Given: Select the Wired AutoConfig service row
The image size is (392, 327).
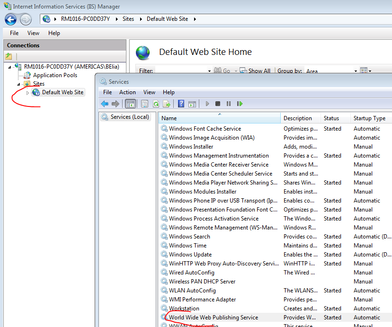Looking at the screenshot, I should (x=276, y=272).
